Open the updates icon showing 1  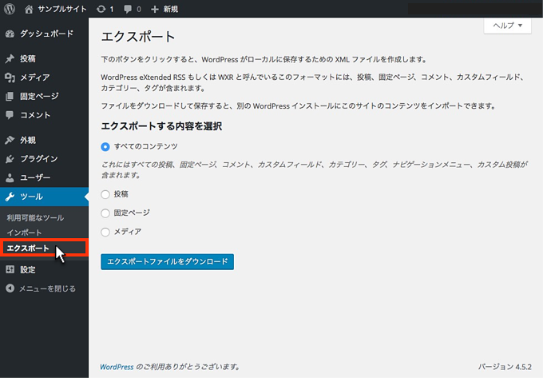click(101, 10)
